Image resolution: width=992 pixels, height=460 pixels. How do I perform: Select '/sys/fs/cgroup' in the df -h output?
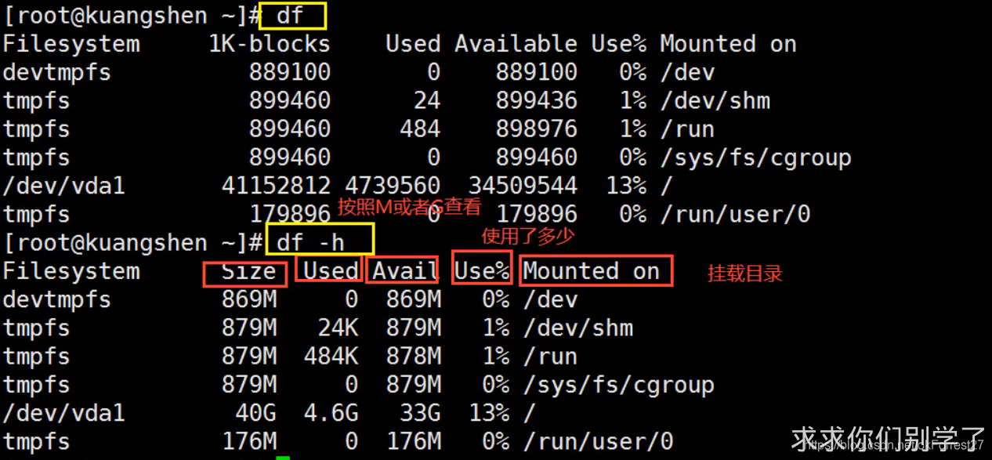[619, 385]
